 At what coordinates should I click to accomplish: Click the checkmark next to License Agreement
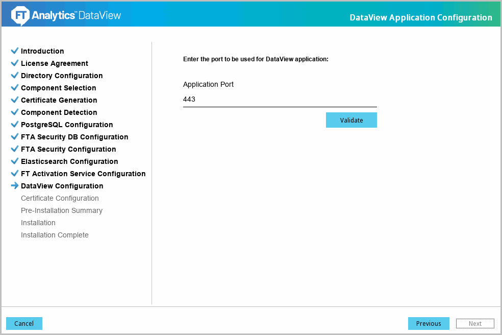tap(14, 63)
